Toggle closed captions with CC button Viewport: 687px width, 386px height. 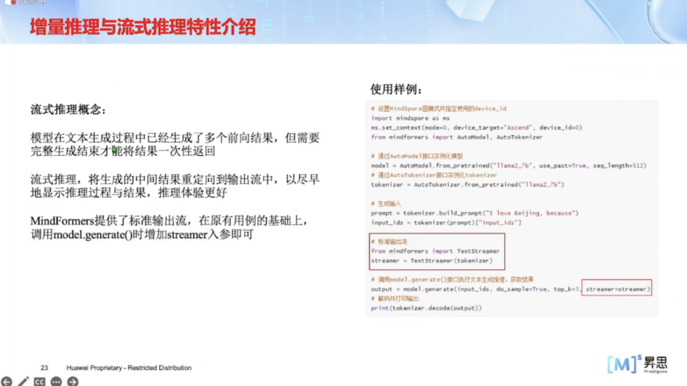pyautogui.click(x=39, y=381)
